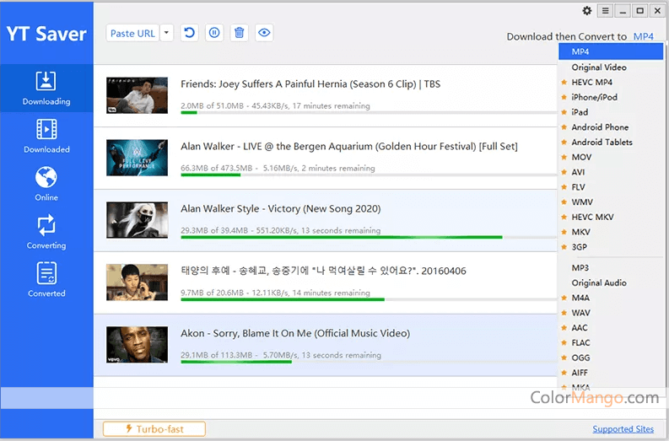The width and height of the screenshot is (669, 441).
Task: Choose HEVC MP4 format option
Action: click(x=611, y=83)
